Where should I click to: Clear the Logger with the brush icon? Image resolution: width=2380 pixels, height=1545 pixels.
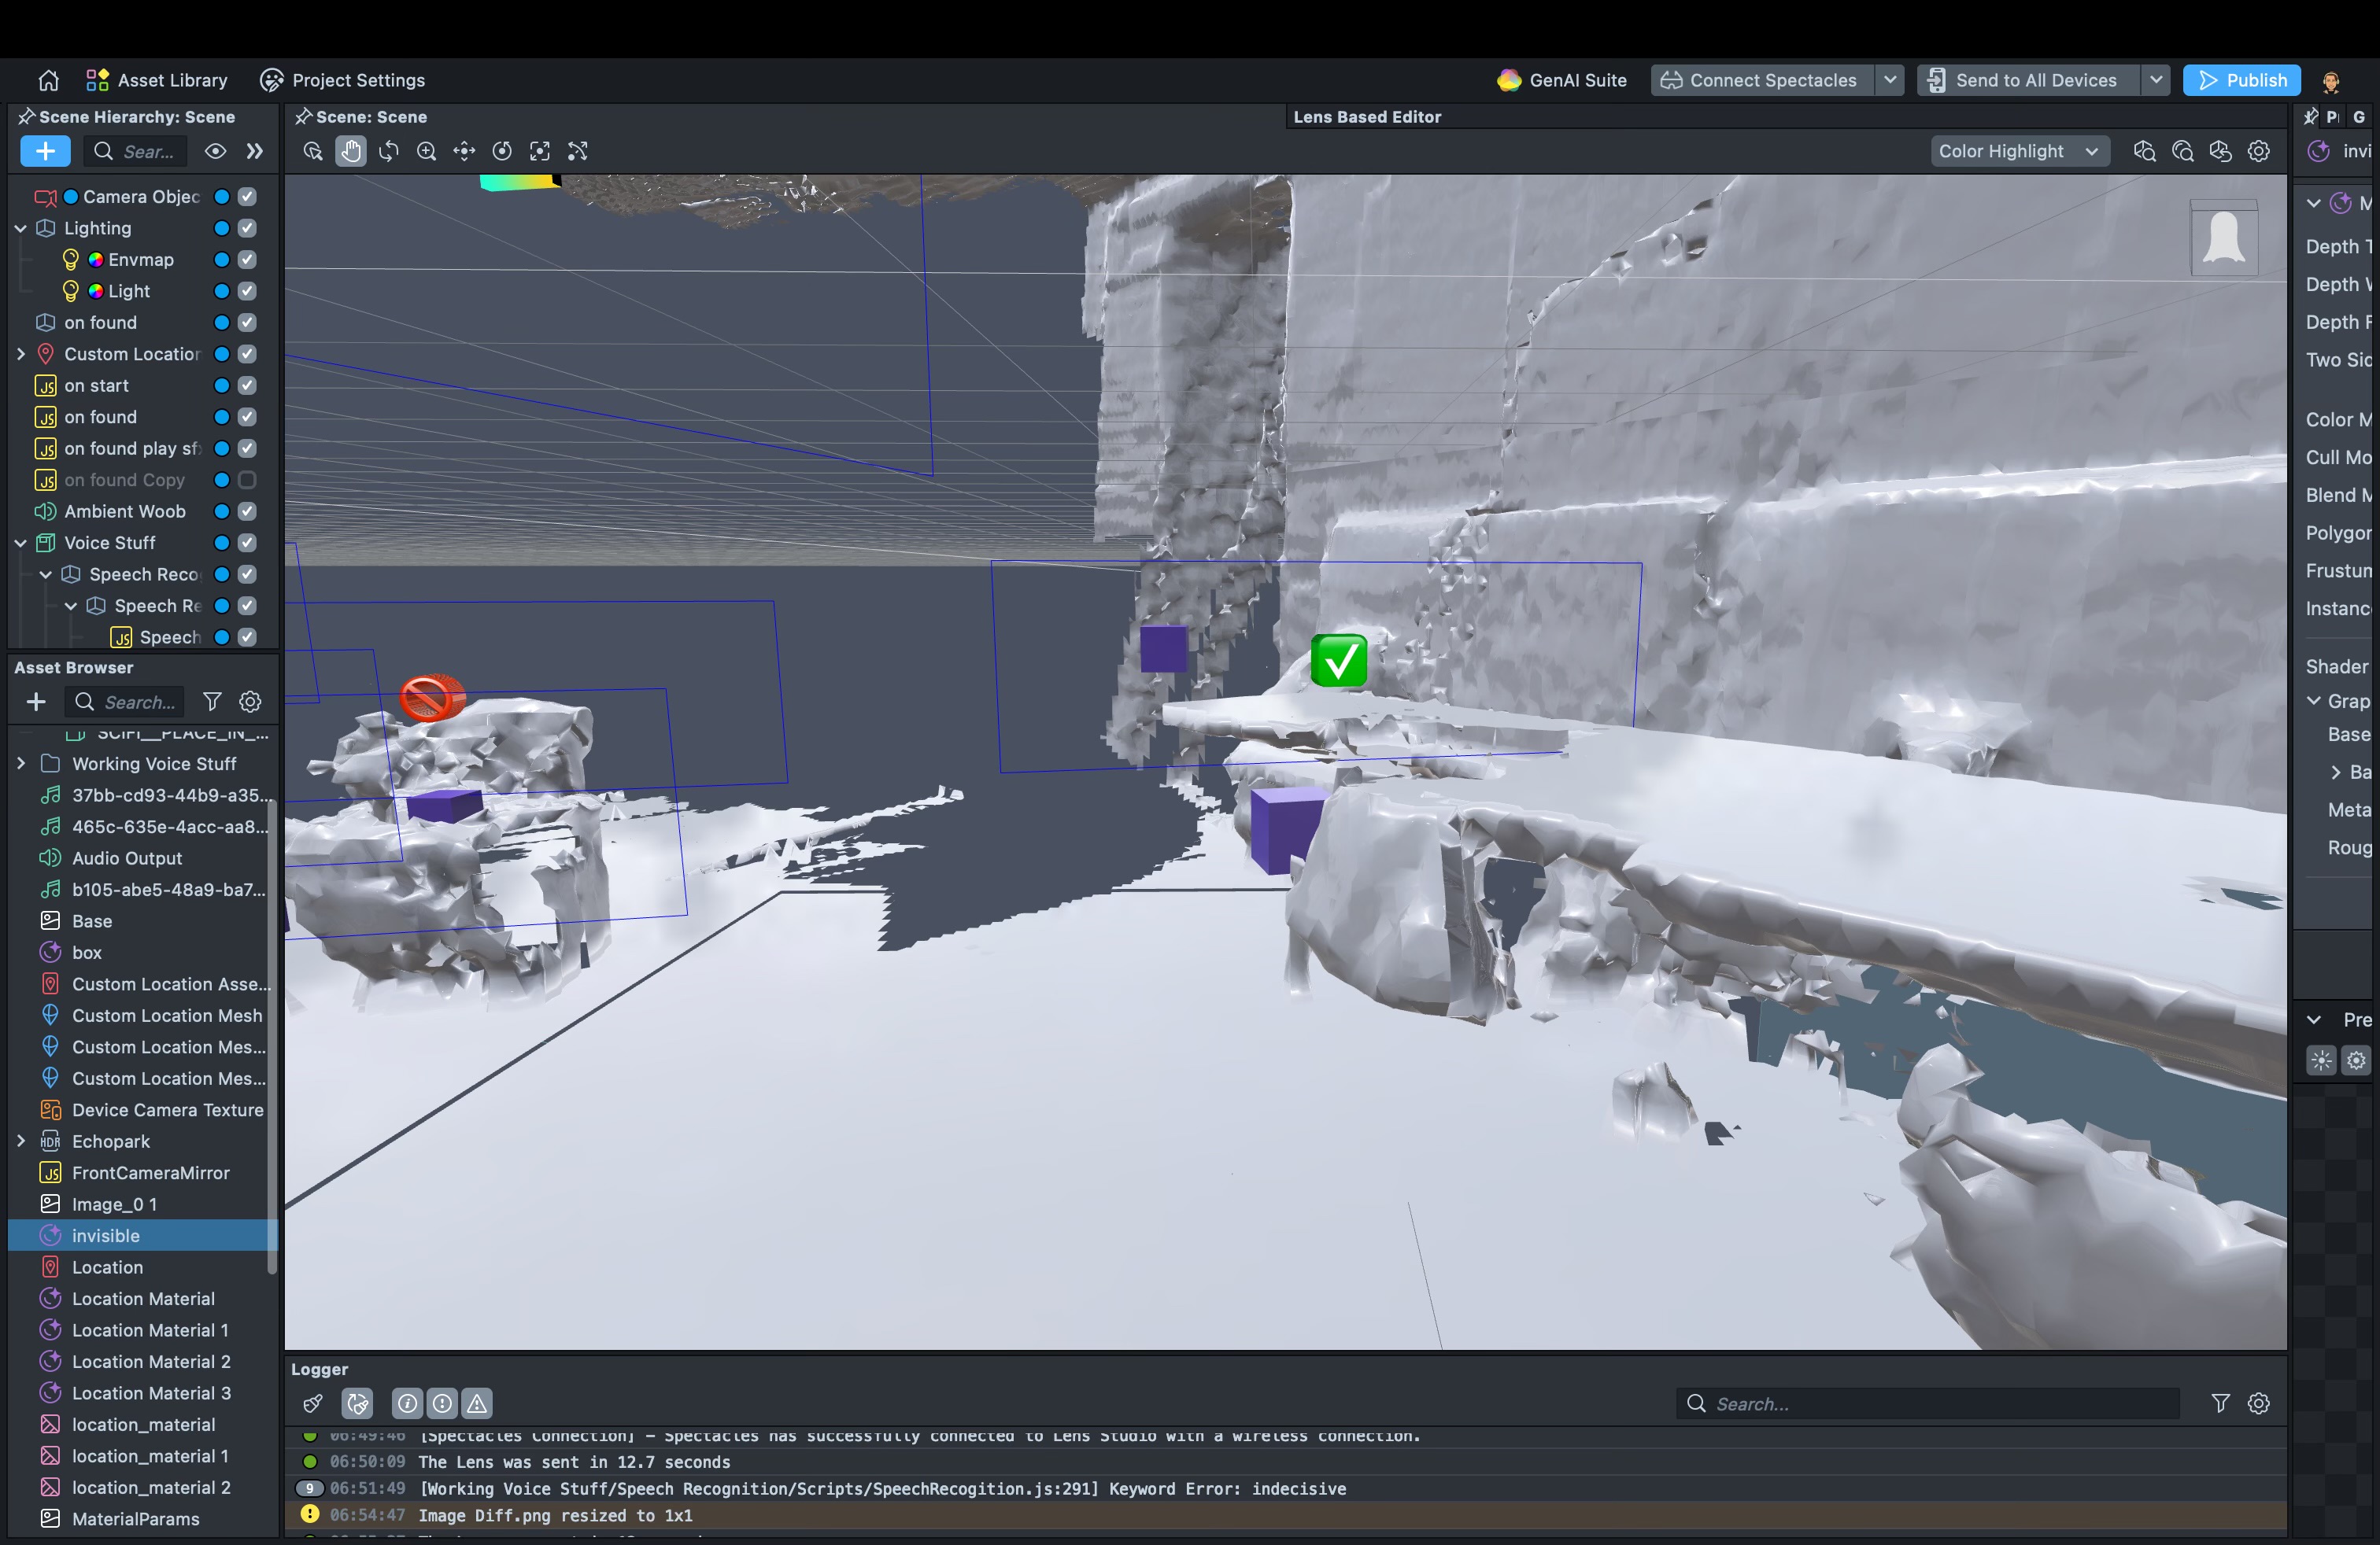(x=313, y=1403)
